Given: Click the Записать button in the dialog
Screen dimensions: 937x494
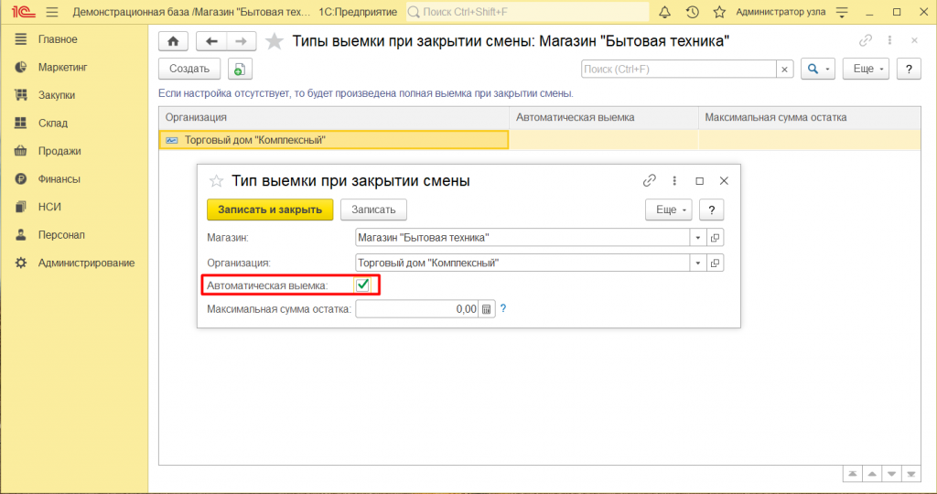Looking at the screenshot, I should point(373,209).
